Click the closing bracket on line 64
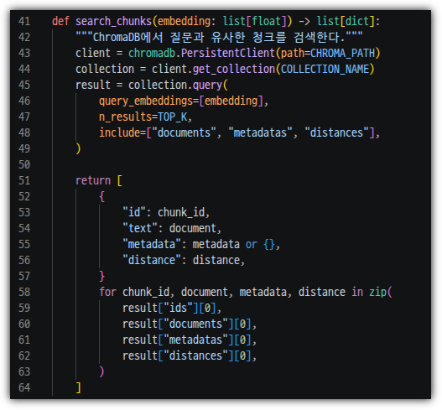The height and width of the screenshot is (410, 442). pyautogui.click(x=78, y=387)
